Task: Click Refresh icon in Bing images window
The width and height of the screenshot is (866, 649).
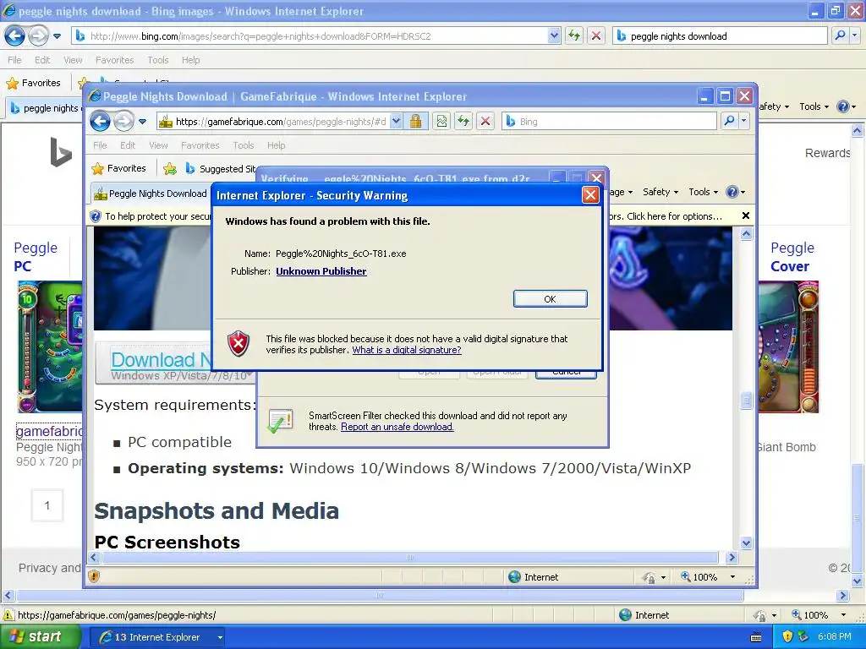Action: [x=574, y=36]
